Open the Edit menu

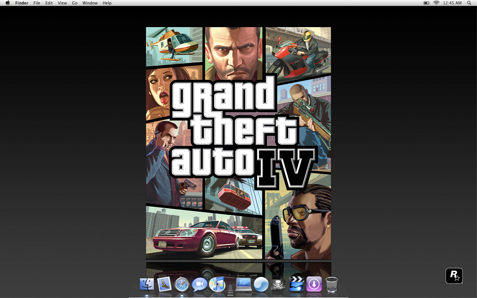pyautogui.click(x=49, y=3)
